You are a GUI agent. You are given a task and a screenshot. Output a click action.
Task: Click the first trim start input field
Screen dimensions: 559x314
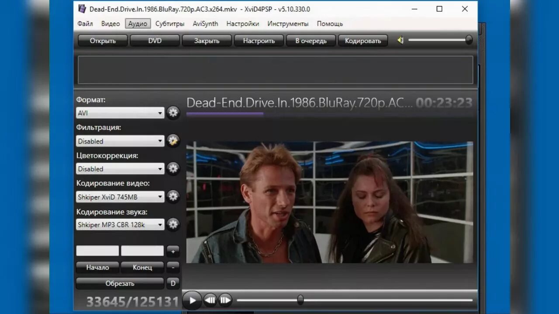tap(97, 251)
